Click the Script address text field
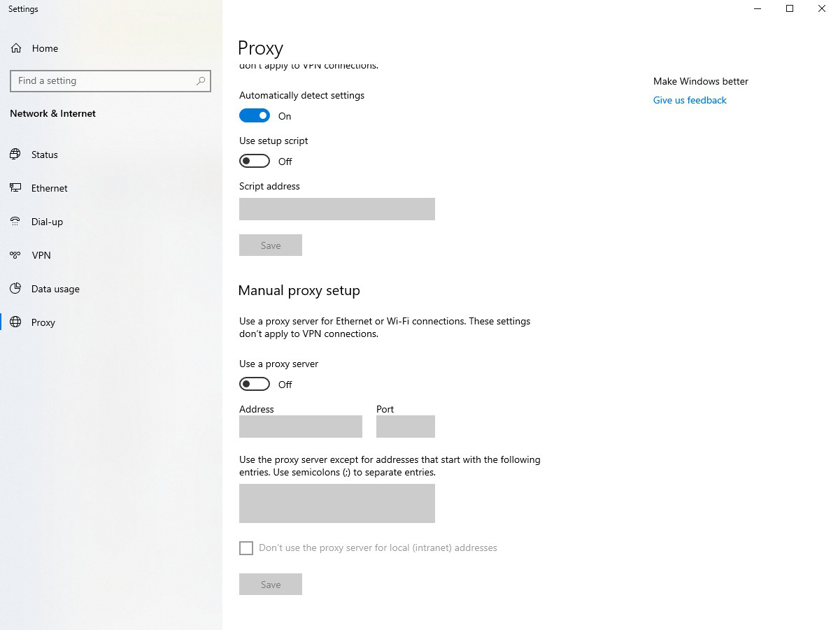This screenshot has width=831, height=630. (336, 209)
